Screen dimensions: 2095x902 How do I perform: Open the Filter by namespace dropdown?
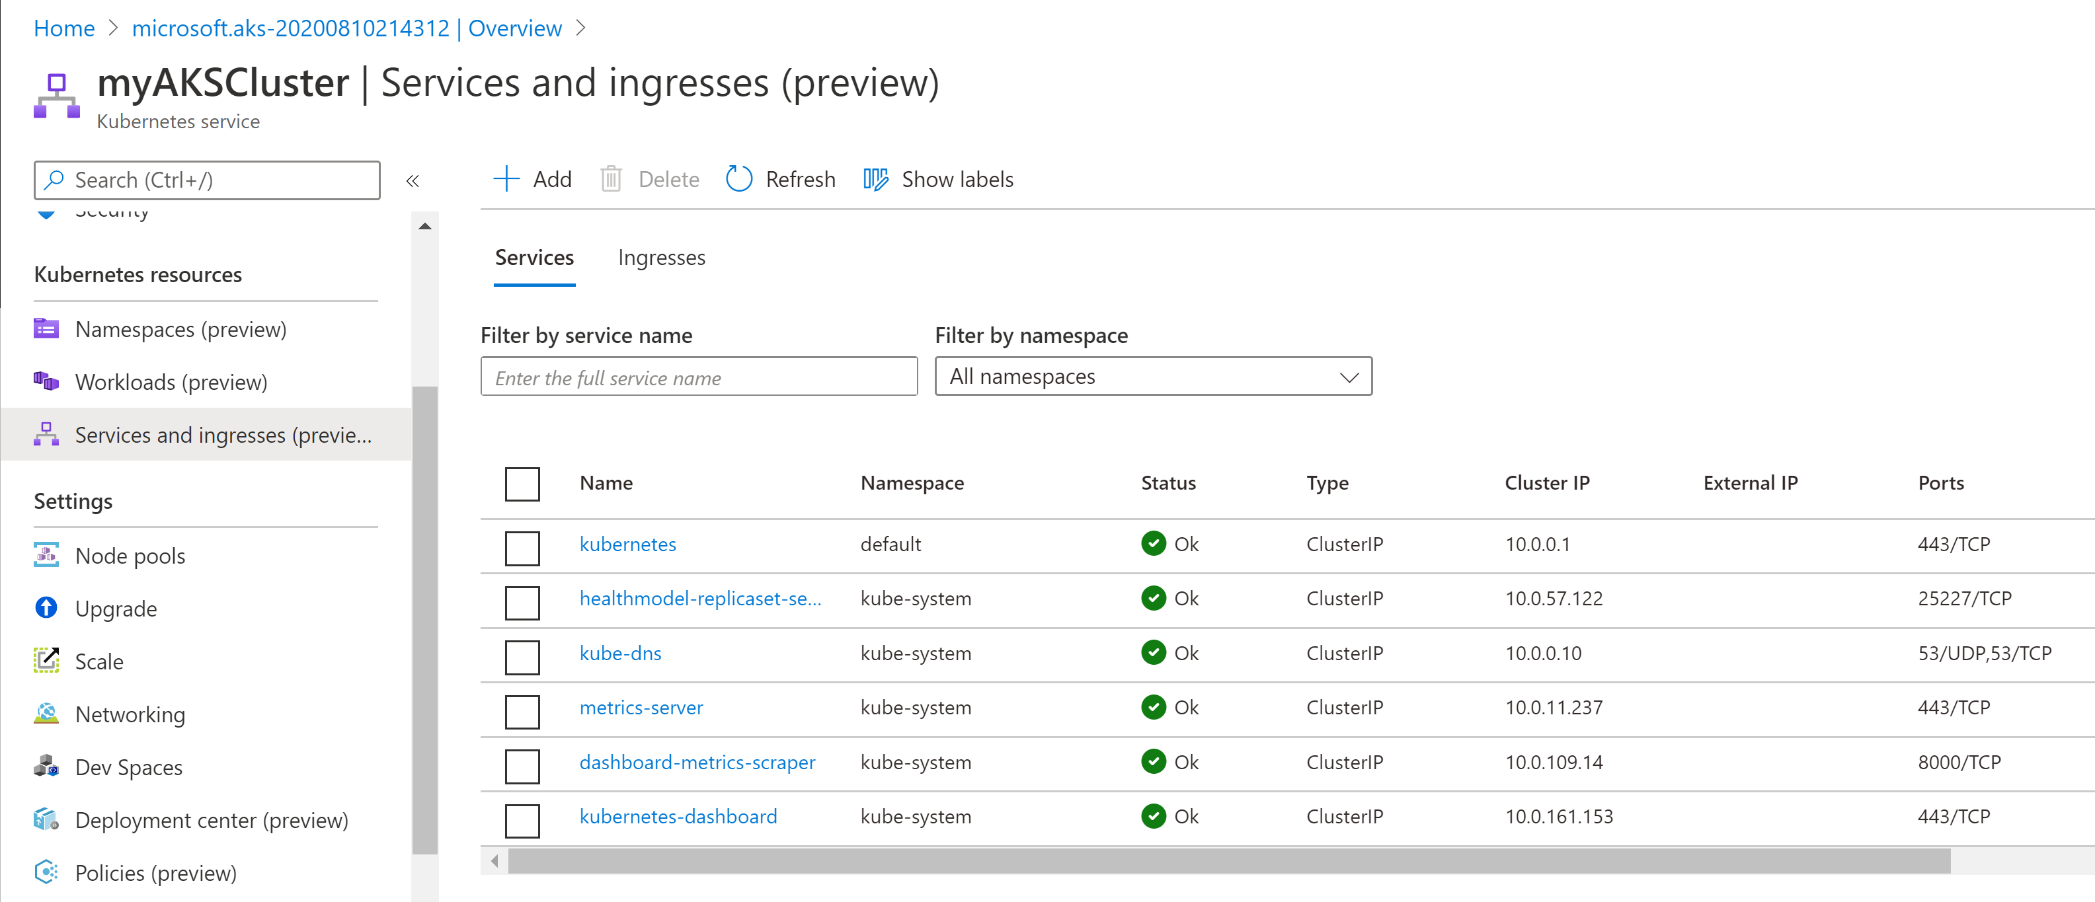click(1152, 376)
